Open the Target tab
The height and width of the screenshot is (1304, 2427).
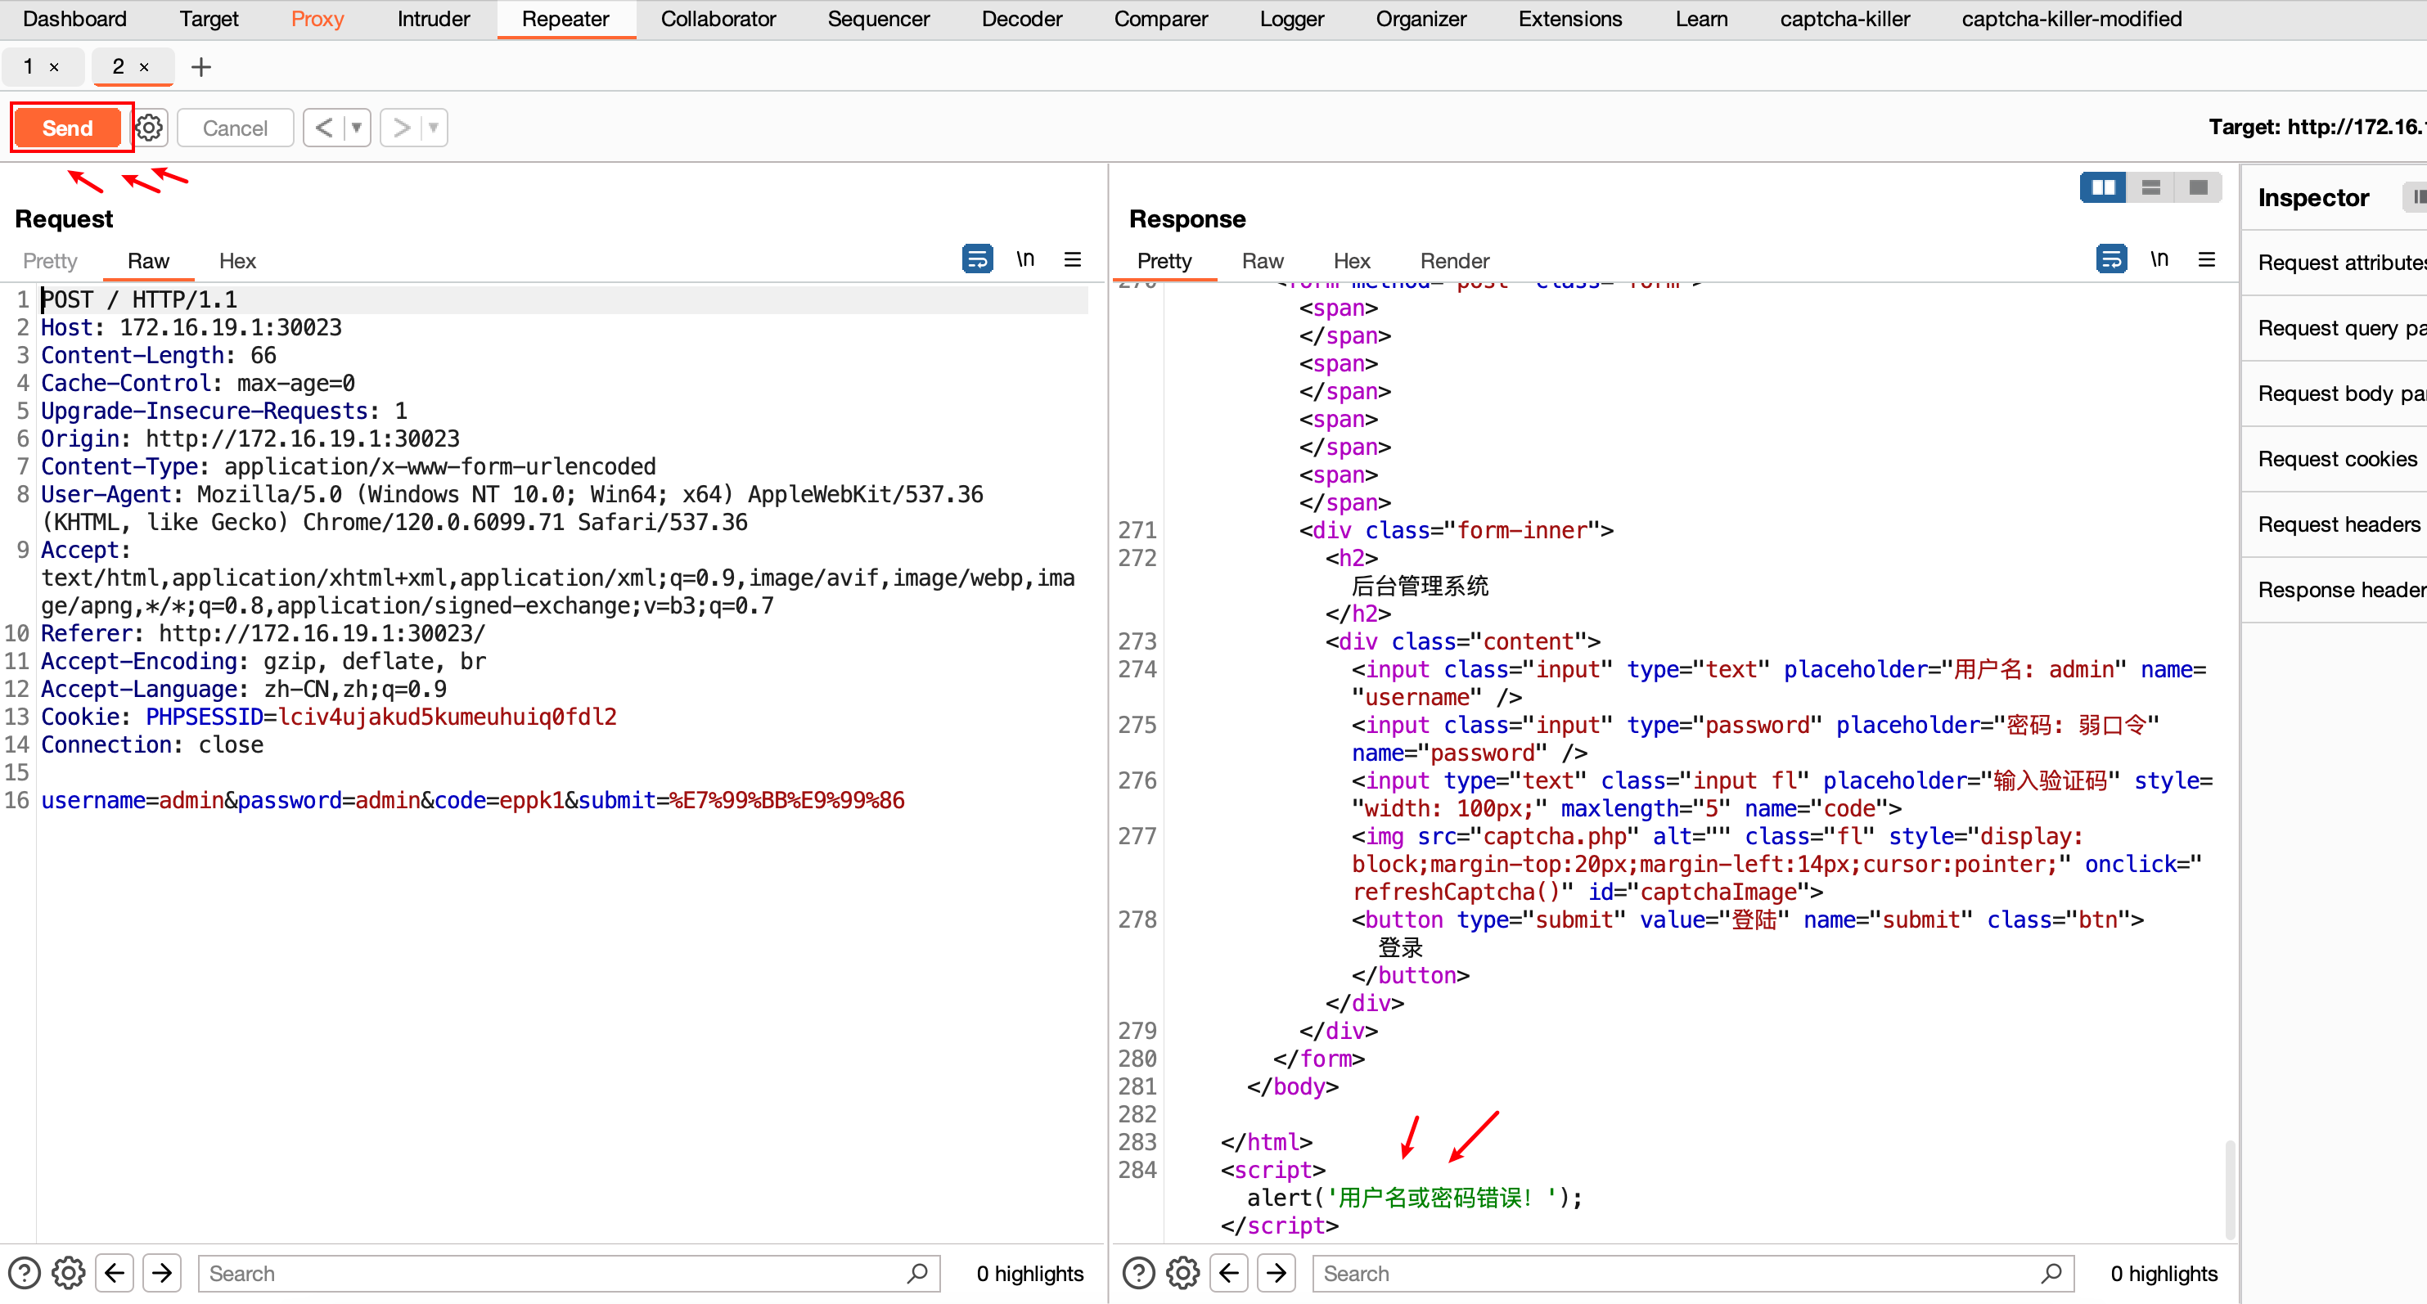tap(209, 19)
